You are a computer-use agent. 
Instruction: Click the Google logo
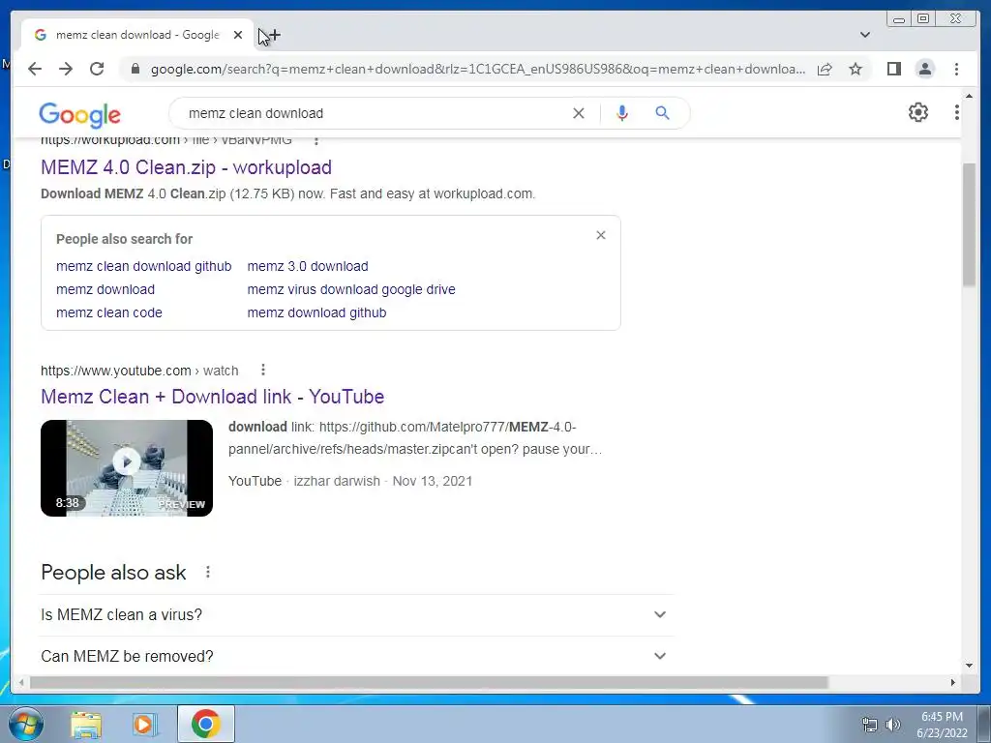79,114
